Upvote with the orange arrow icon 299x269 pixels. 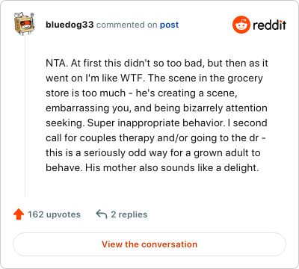pyautogui.click(x=19, y=214)
